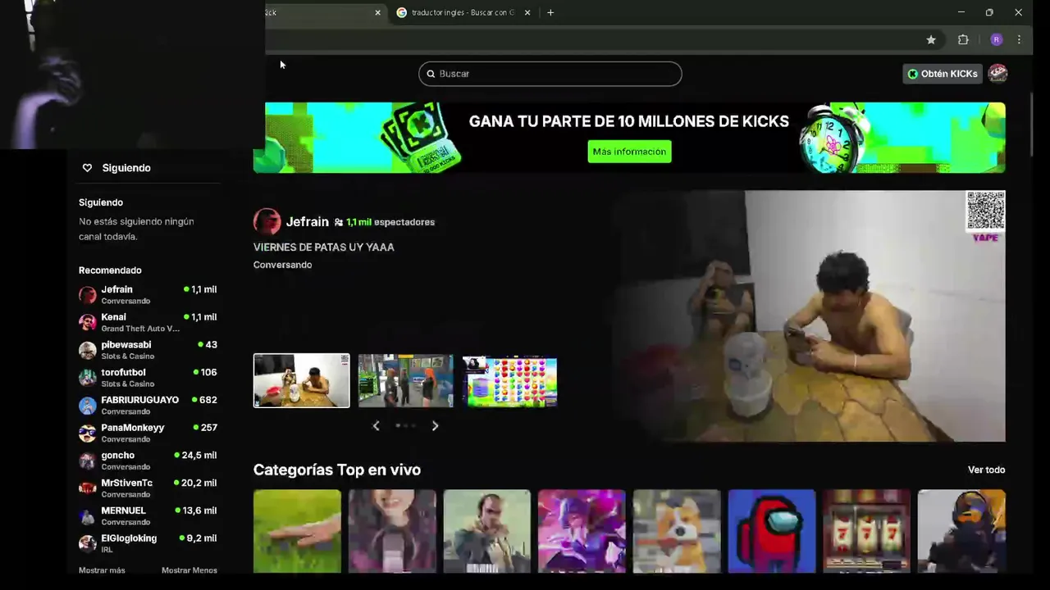Click the Más información banner button
The image size is (1050, 590).
(x=629, y=152)
